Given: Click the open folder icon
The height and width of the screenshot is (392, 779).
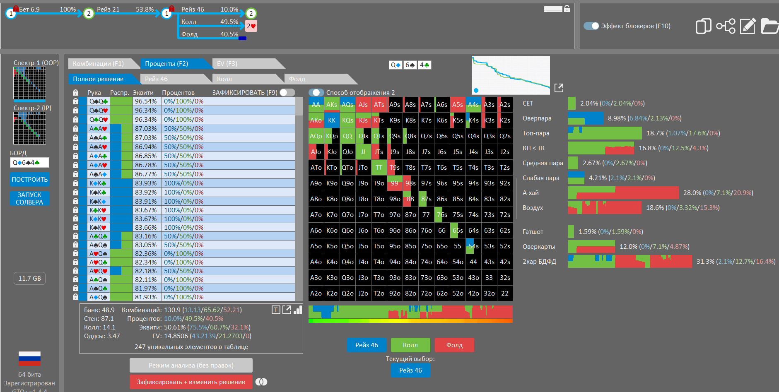Looking at the screenshot, I should [x=769, y=26].
